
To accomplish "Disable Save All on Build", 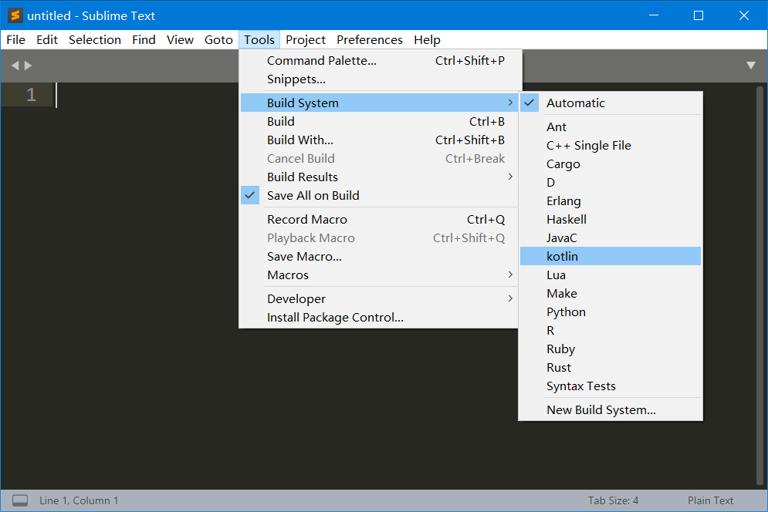I will 313,195.
